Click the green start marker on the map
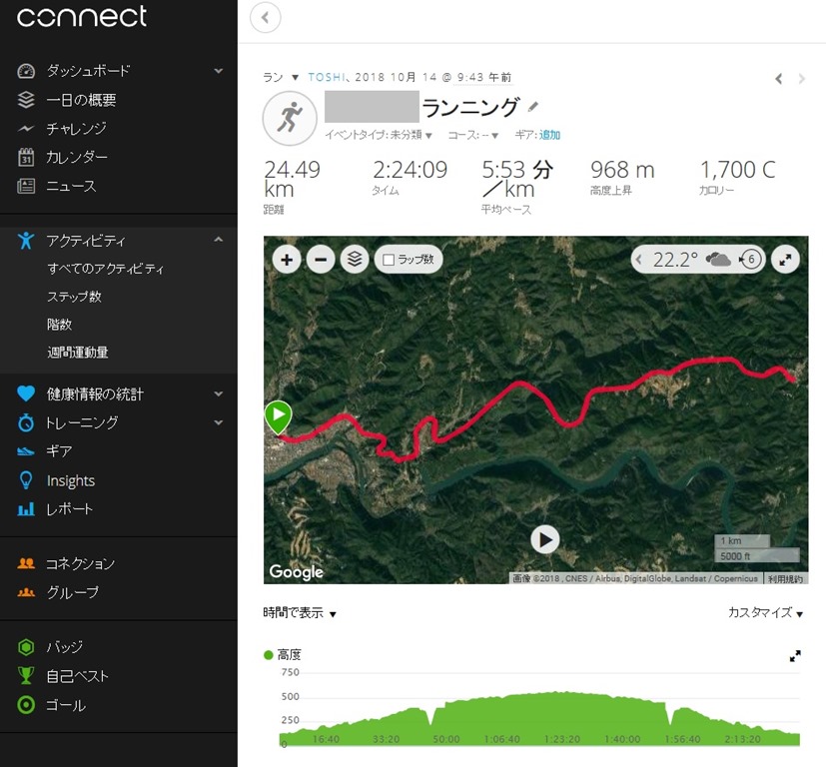This screenshot has width=826, height=767. point(278,416)
